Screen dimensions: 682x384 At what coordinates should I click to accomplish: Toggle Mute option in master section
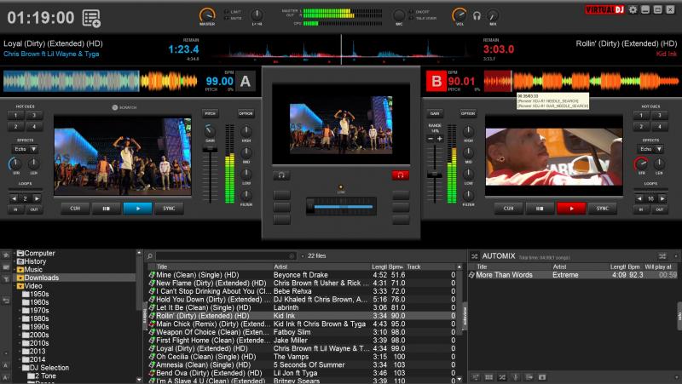coord(233,18)
